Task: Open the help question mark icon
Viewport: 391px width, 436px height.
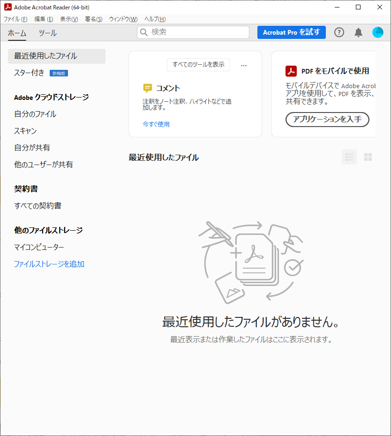Action: (x=339, y=32)
